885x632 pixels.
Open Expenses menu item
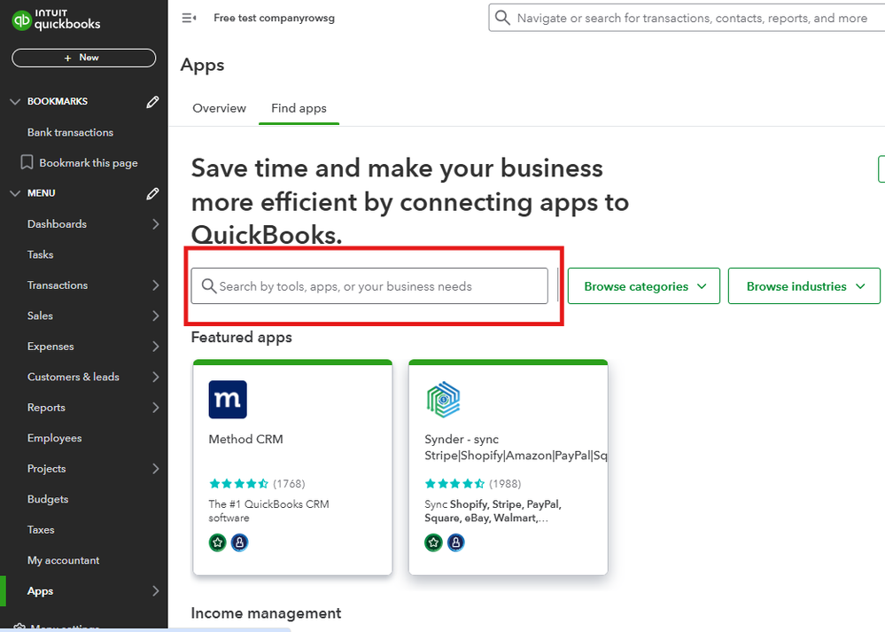(50, 347)
